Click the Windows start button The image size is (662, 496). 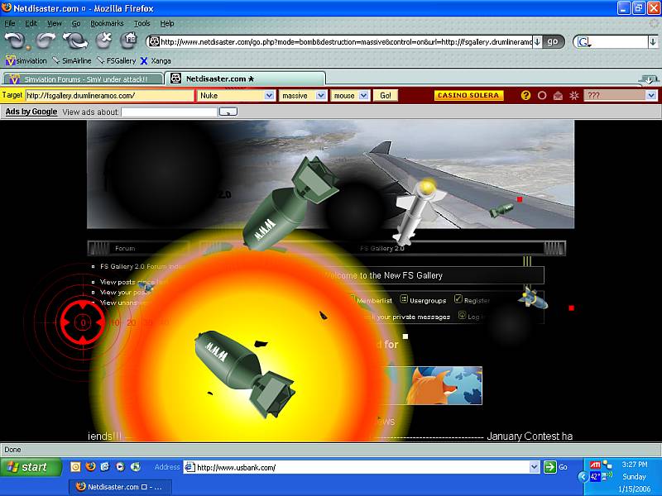31,467
